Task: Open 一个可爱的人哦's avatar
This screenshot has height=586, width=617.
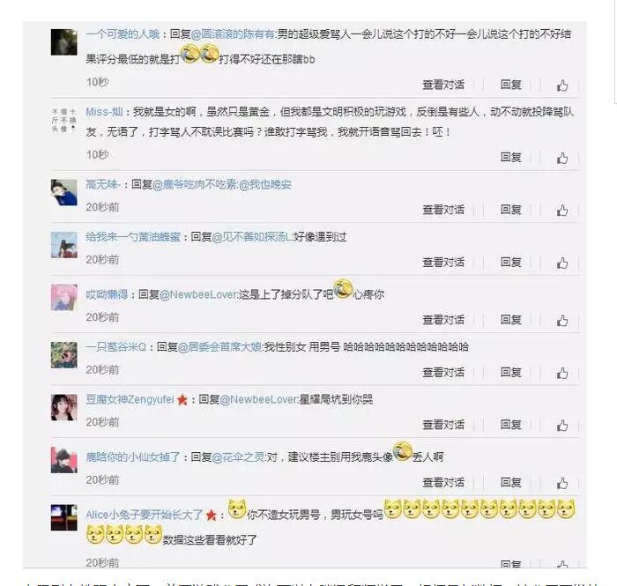Action: tap(64, 42)
